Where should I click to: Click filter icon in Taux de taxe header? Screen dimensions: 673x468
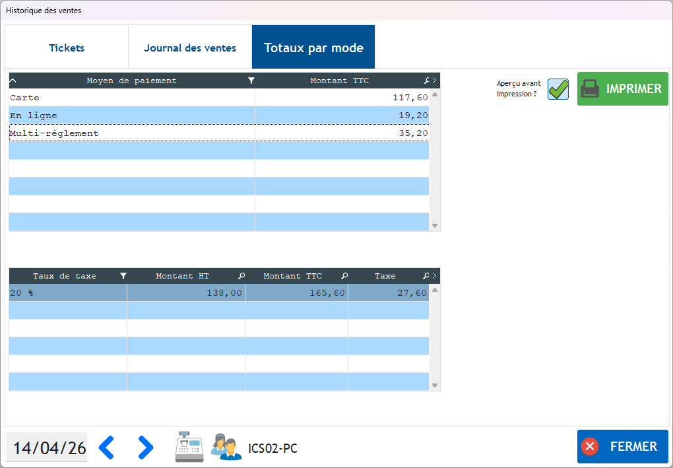tap(123, 276)
